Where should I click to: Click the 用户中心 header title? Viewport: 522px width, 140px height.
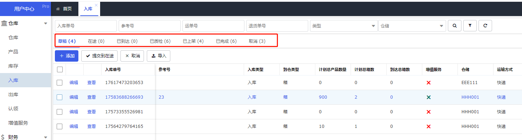(x=24, y=9)
